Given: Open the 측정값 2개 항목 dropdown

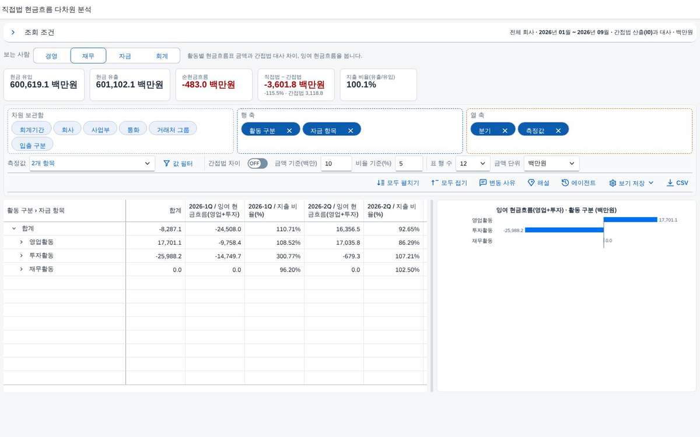Looking at the screenshot, I should [92, 164].
